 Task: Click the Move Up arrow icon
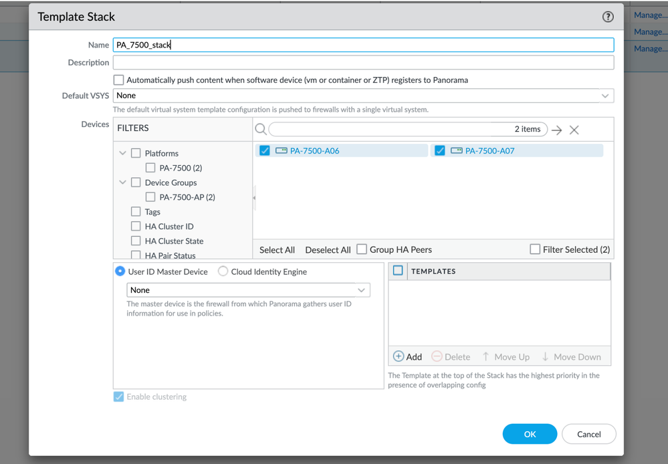coord(485,356)
